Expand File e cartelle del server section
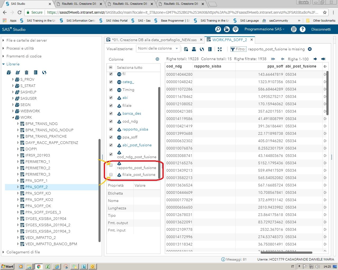The image size is (338, 270). (27, 40)
